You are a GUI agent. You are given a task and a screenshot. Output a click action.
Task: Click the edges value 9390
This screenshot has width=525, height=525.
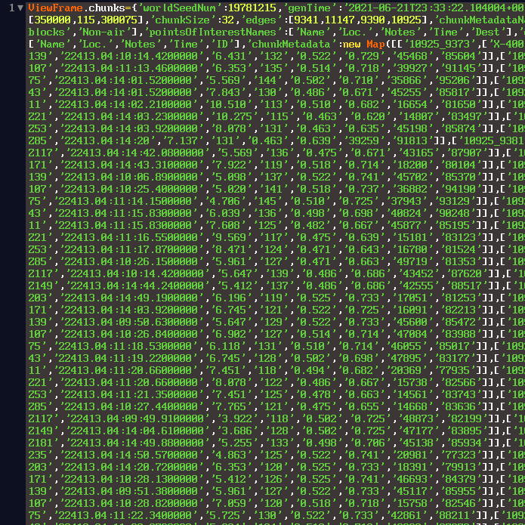pyautogui.click(x=372, y=20)
